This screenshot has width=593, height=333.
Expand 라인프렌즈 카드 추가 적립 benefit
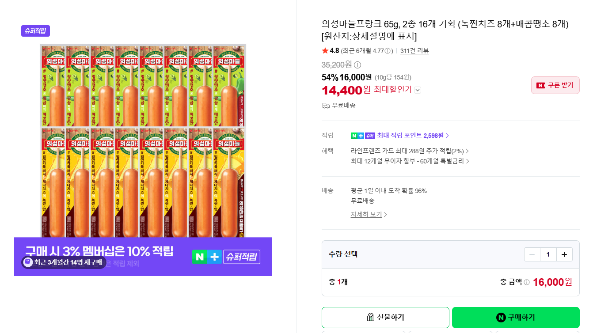coord(410,151)
